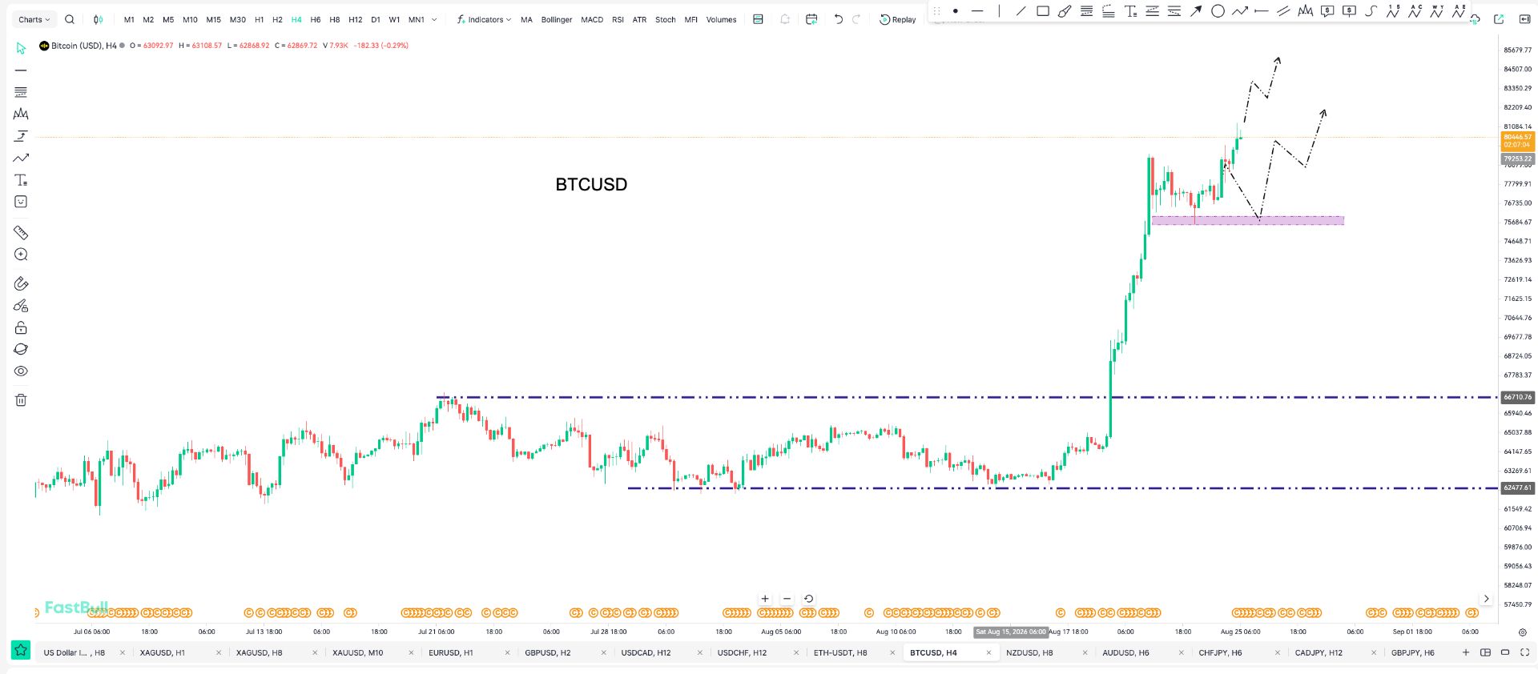Screen dimensions: 1538x674
Task: Select the rectangle shape tool
Action: [1043, 11]
